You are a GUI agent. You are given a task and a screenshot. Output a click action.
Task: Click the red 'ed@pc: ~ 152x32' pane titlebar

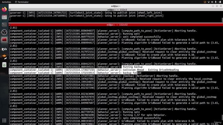click(x=116, y=25)
